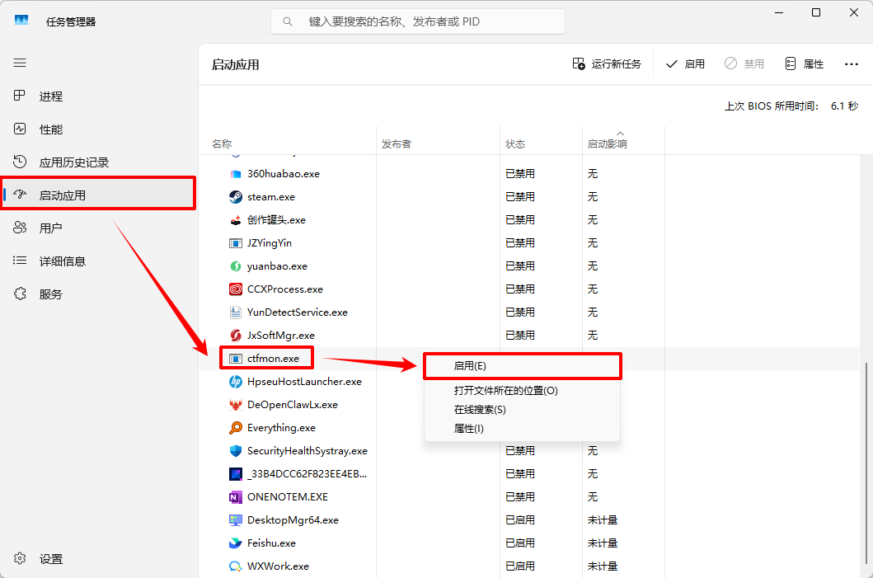Click the JxSoftMgr.exe red icon
This screenshot has width=873, height=578.
tap(236, 336)
